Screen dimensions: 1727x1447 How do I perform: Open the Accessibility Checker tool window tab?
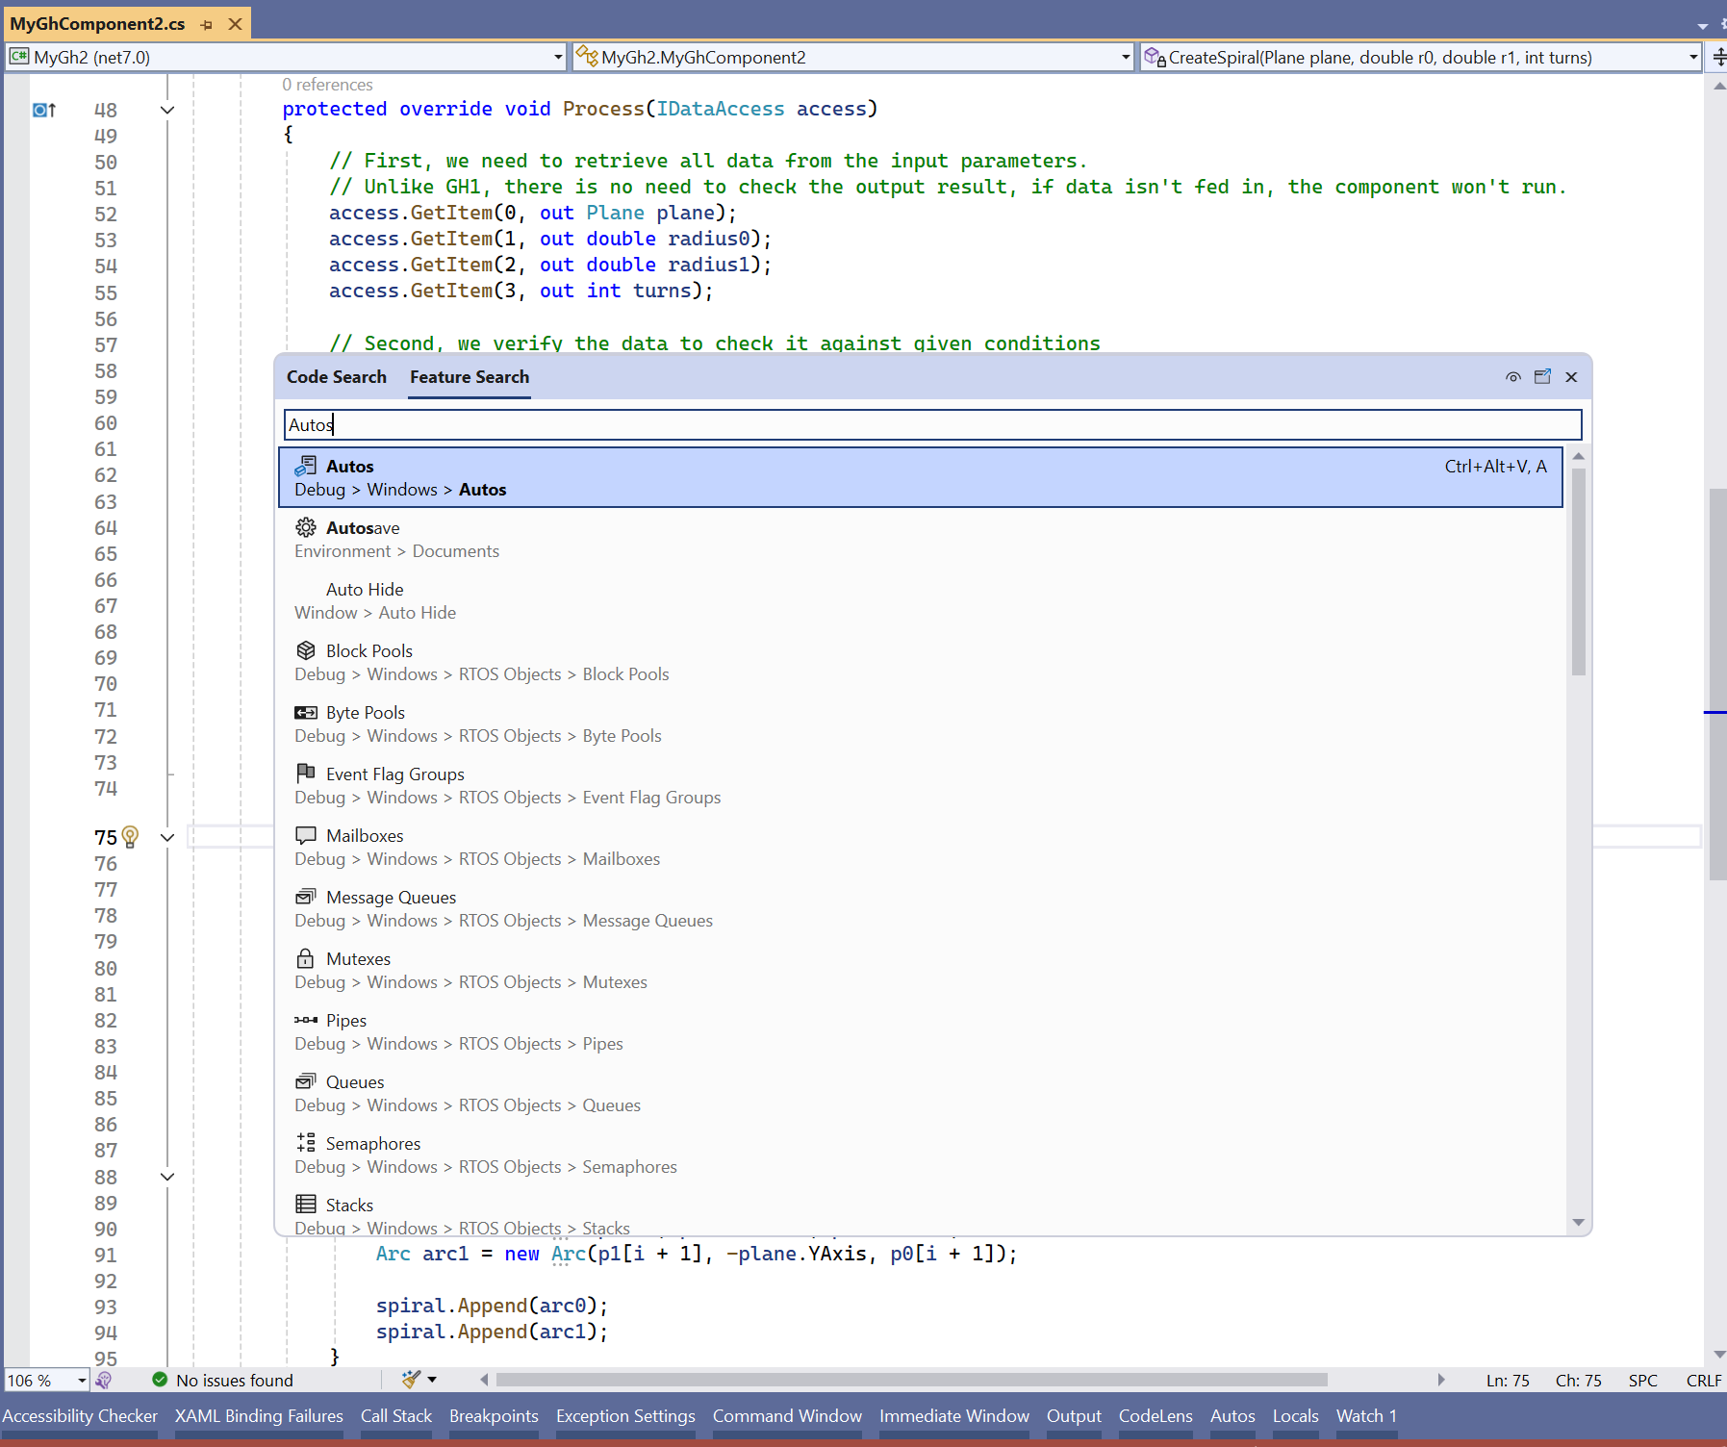[80, 1416]
